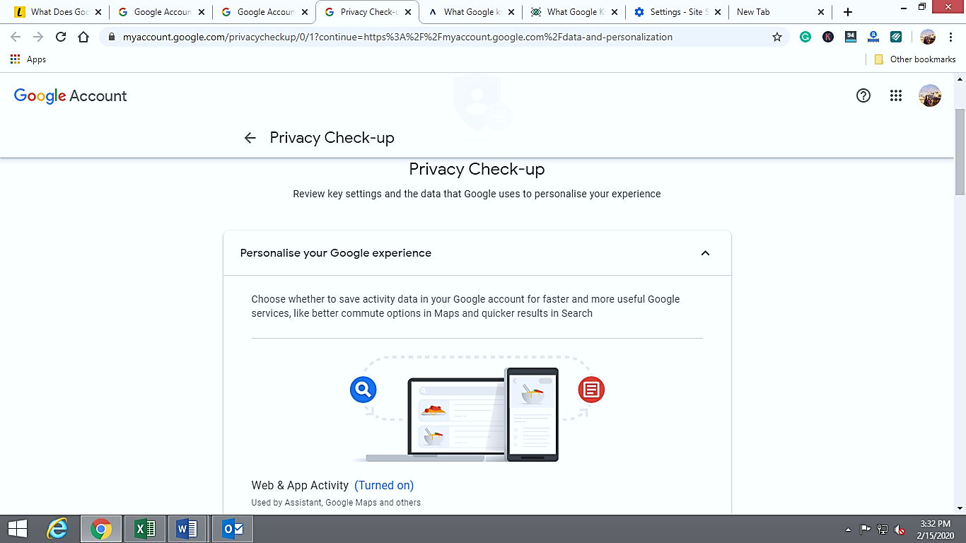
Task: Click the back arrow next to Privacy Check-up
Action: pos(250,138)
